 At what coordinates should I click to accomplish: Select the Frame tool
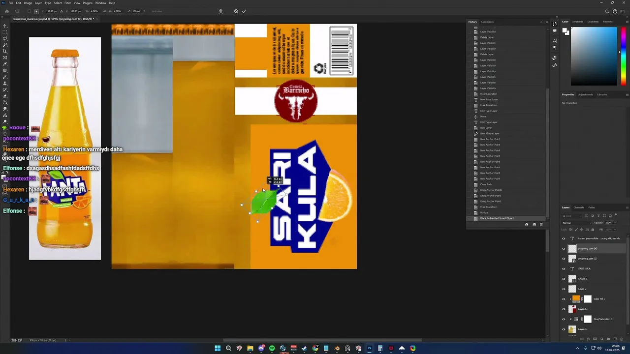pyautogui.click(x=5, y=58)
